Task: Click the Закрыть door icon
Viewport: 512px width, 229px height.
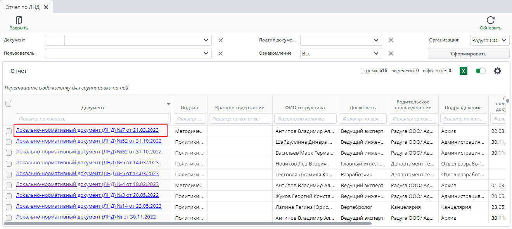Action: (x=19, y=20)
